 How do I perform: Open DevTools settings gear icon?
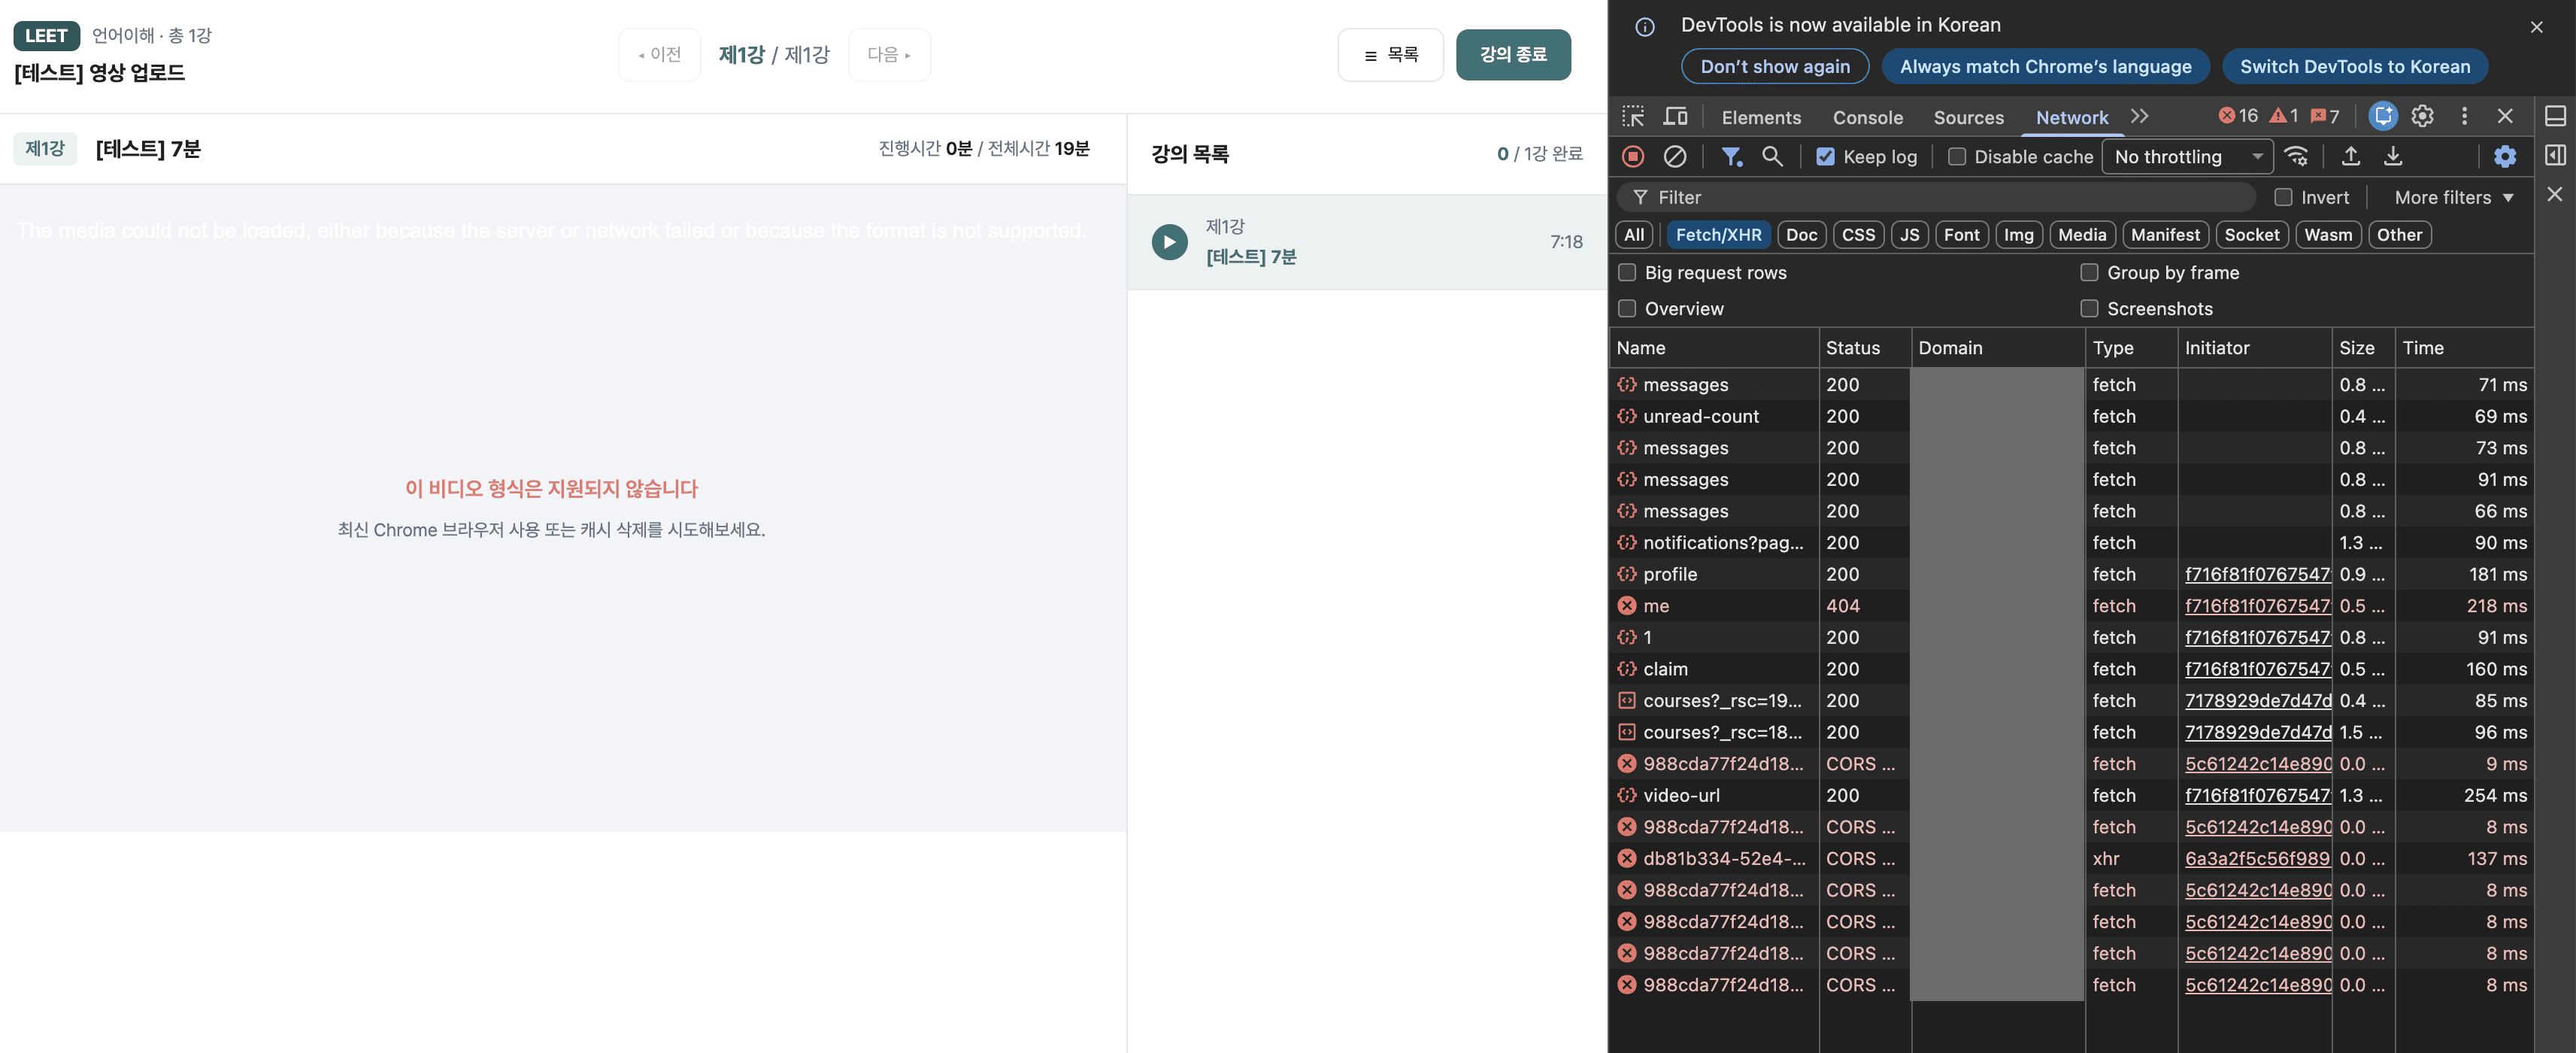pyautogui.click(x=2422, y=116)
